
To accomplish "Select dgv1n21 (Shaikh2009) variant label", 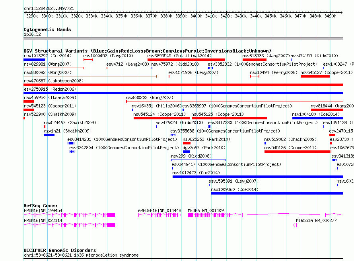I will pyautogui.click(x=68, y=131).
